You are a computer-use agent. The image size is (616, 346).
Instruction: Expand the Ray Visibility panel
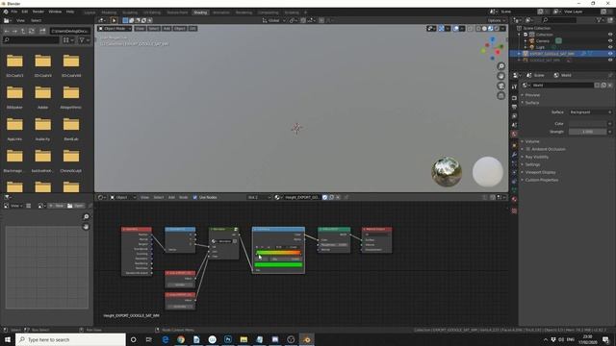tap(537, 157)
